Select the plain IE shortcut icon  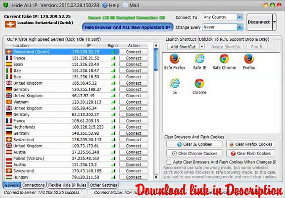click(x=175, y=83)
